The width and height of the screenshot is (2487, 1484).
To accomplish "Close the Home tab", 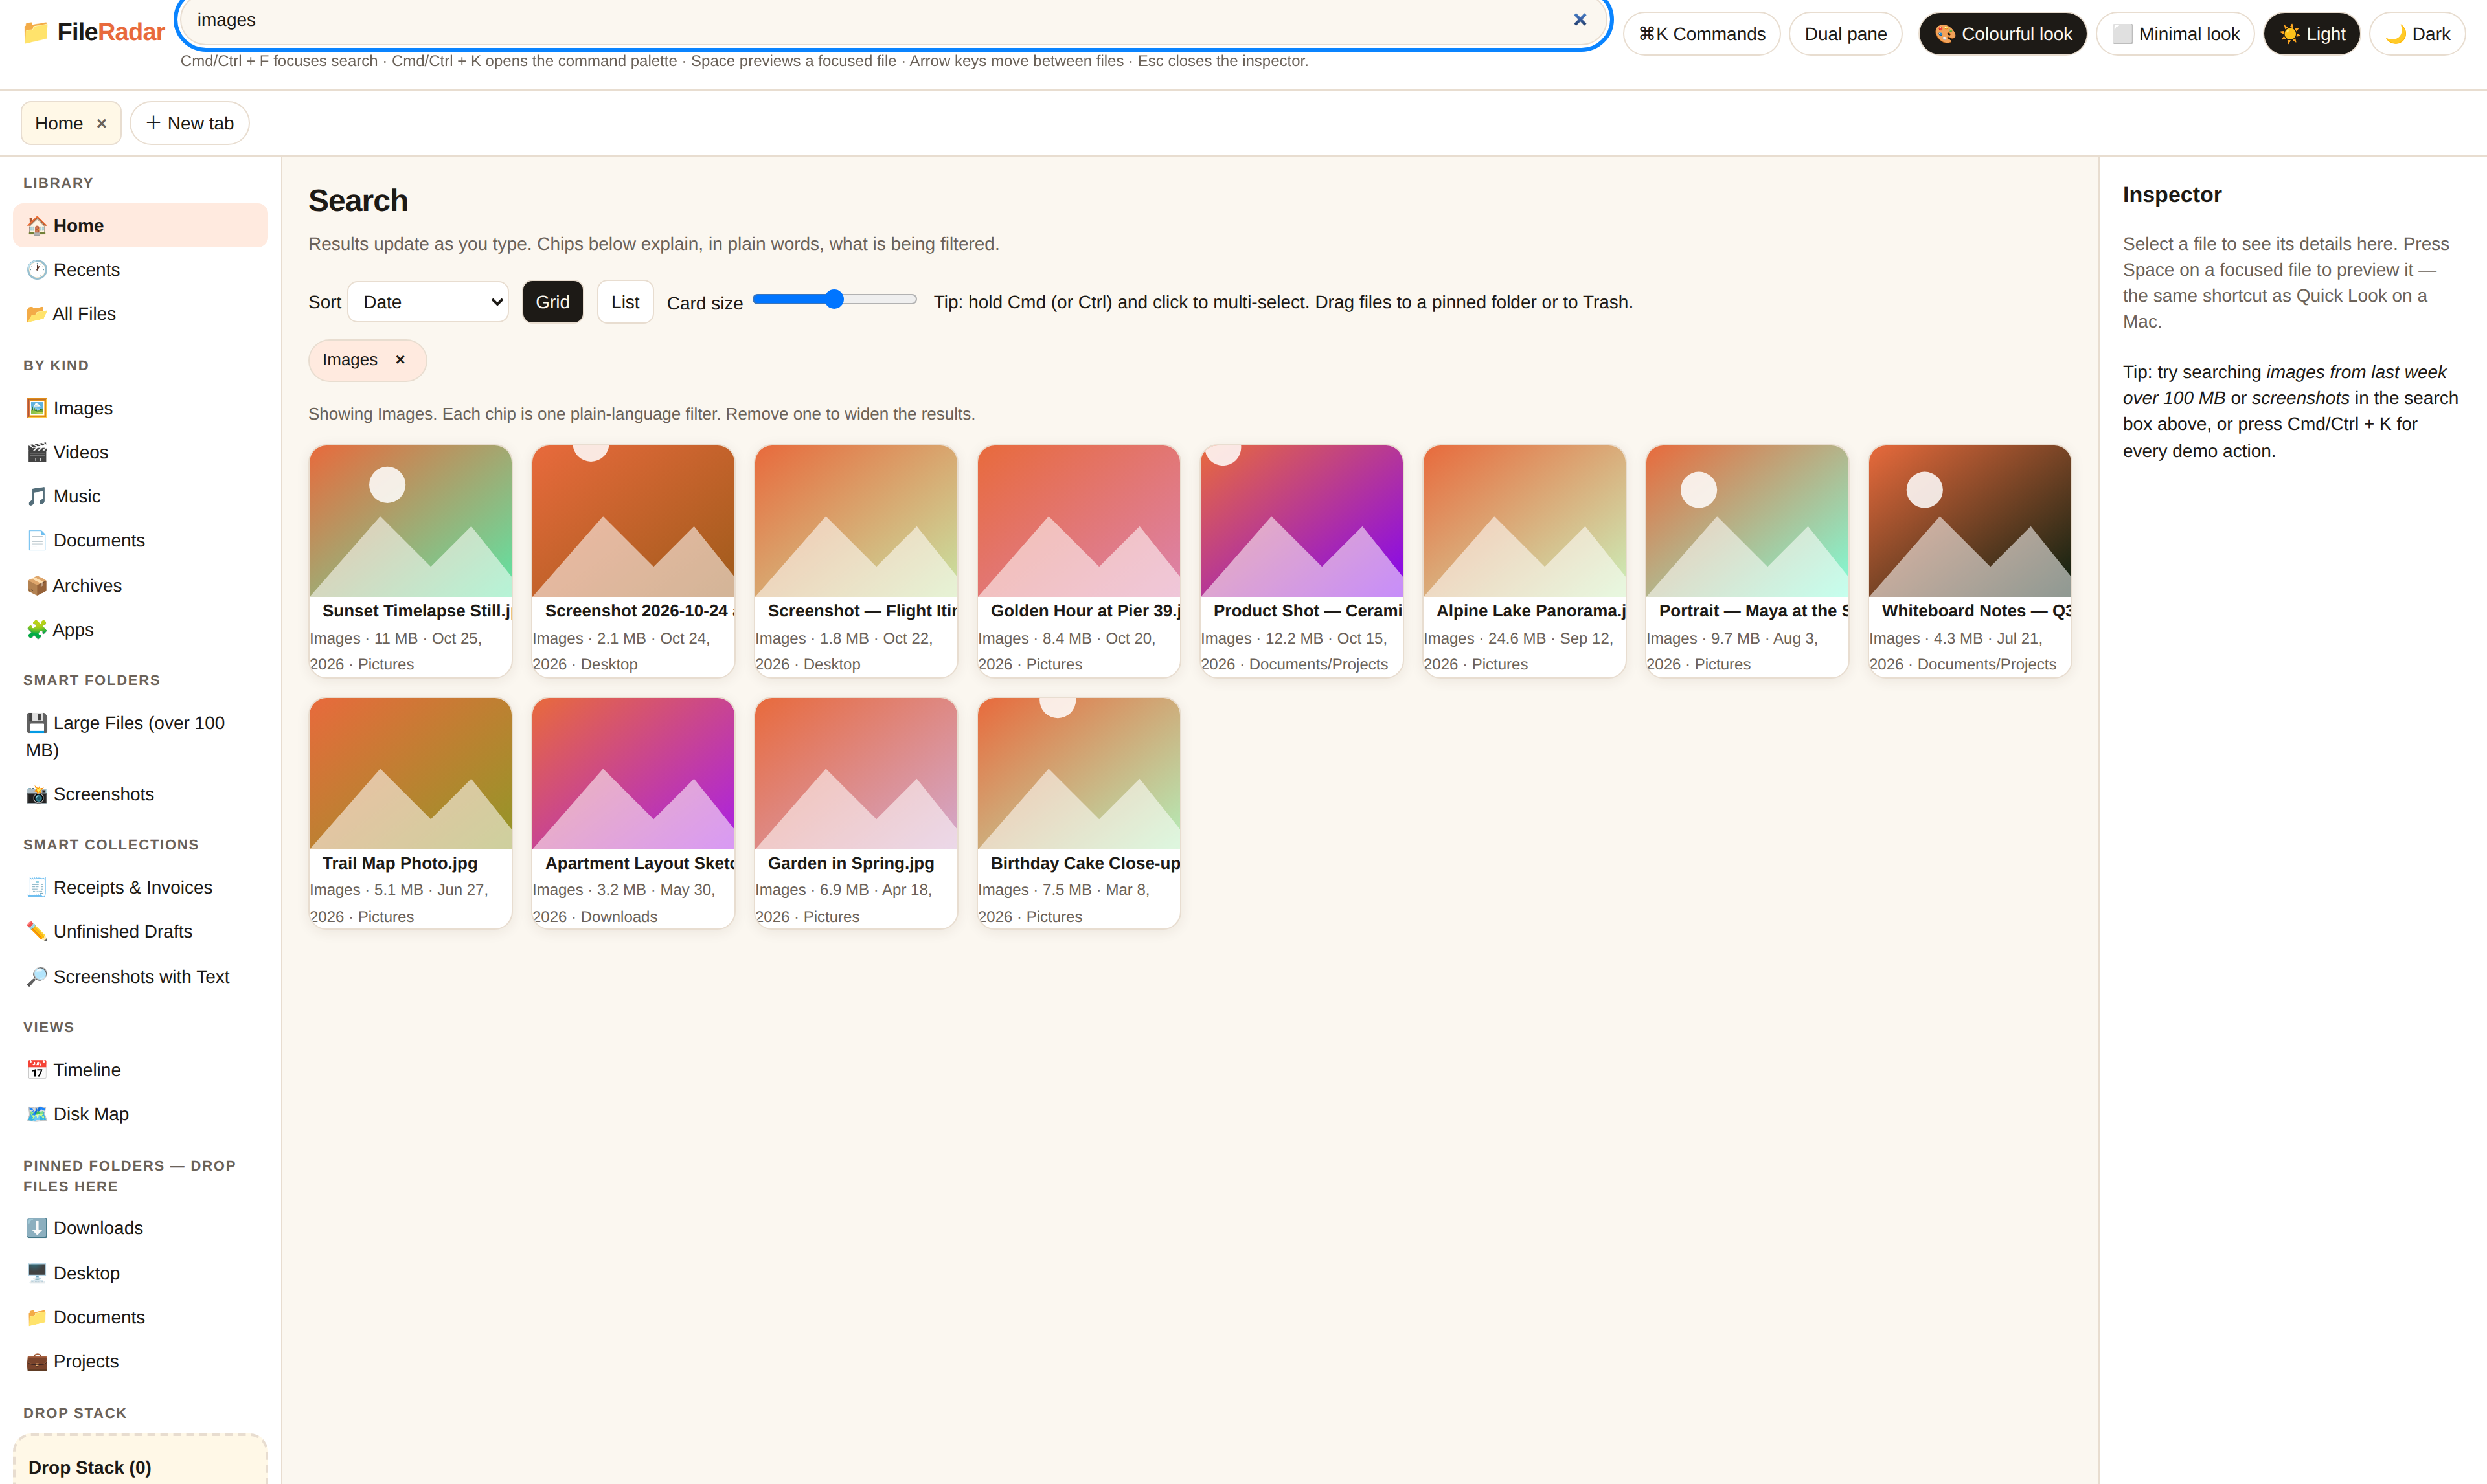I will click(x=101, y=124).
